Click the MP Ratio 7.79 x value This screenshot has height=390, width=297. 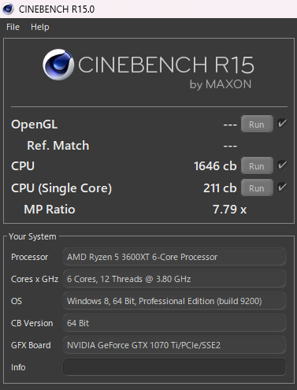[x=229, y=210]
